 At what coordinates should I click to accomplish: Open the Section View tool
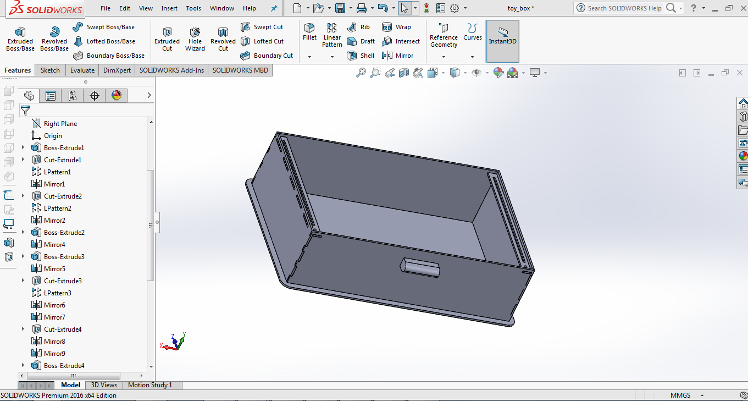point(404,73)
